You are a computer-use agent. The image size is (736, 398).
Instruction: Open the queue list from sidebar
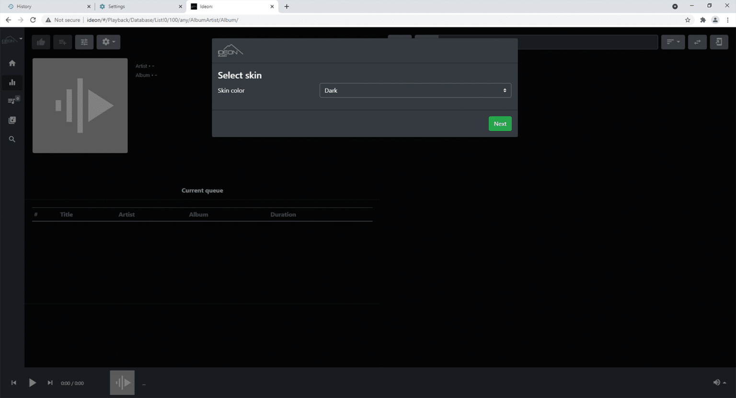[x=12, y=101]
